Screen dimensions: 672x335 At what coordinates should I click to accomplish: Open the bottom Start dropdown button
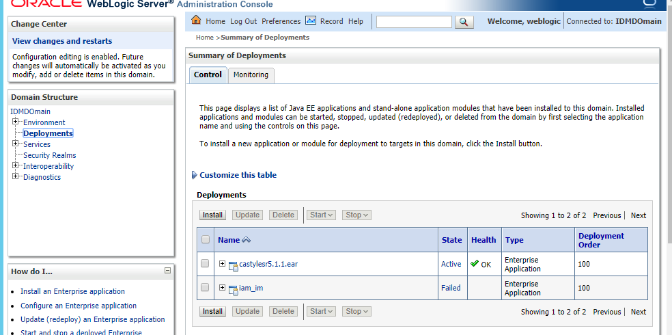point(321,311)
